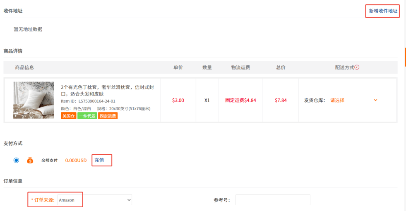The image size is (406, 211).
Task: Open the pillowcase product title
Action: (x=107, y=91)
